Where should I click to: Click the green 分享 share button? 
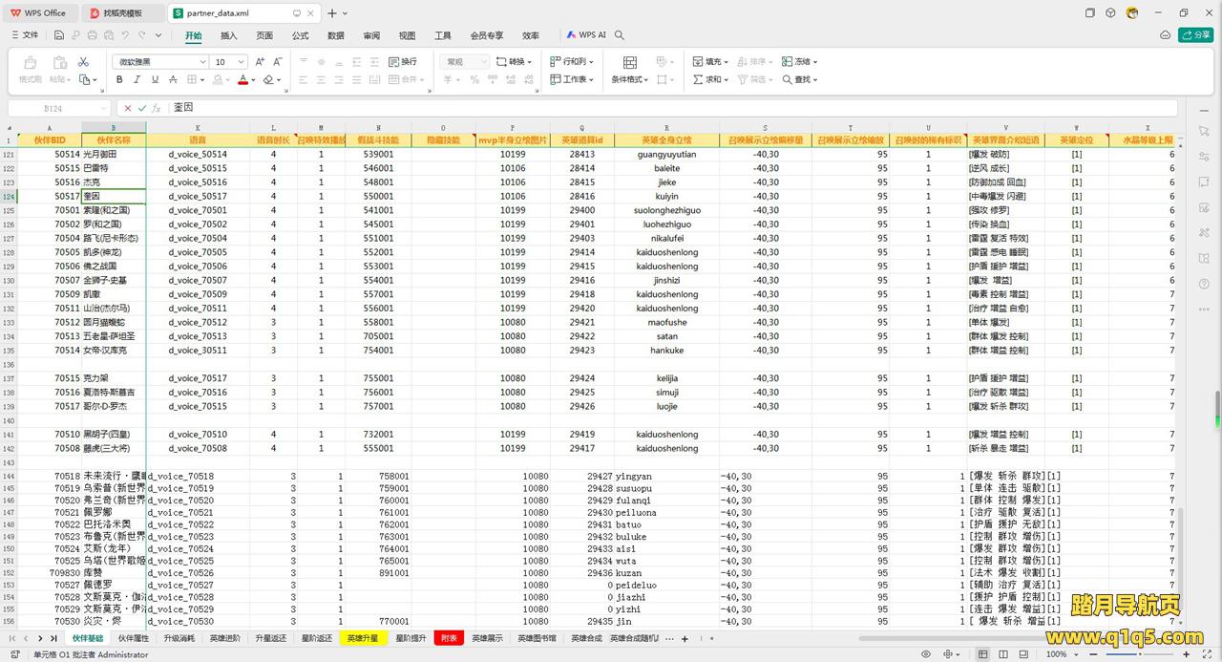click(x=1195, y=35)
